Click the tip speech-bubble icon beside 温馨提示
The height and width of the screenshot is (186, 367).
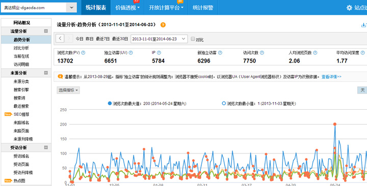point(60,76)
